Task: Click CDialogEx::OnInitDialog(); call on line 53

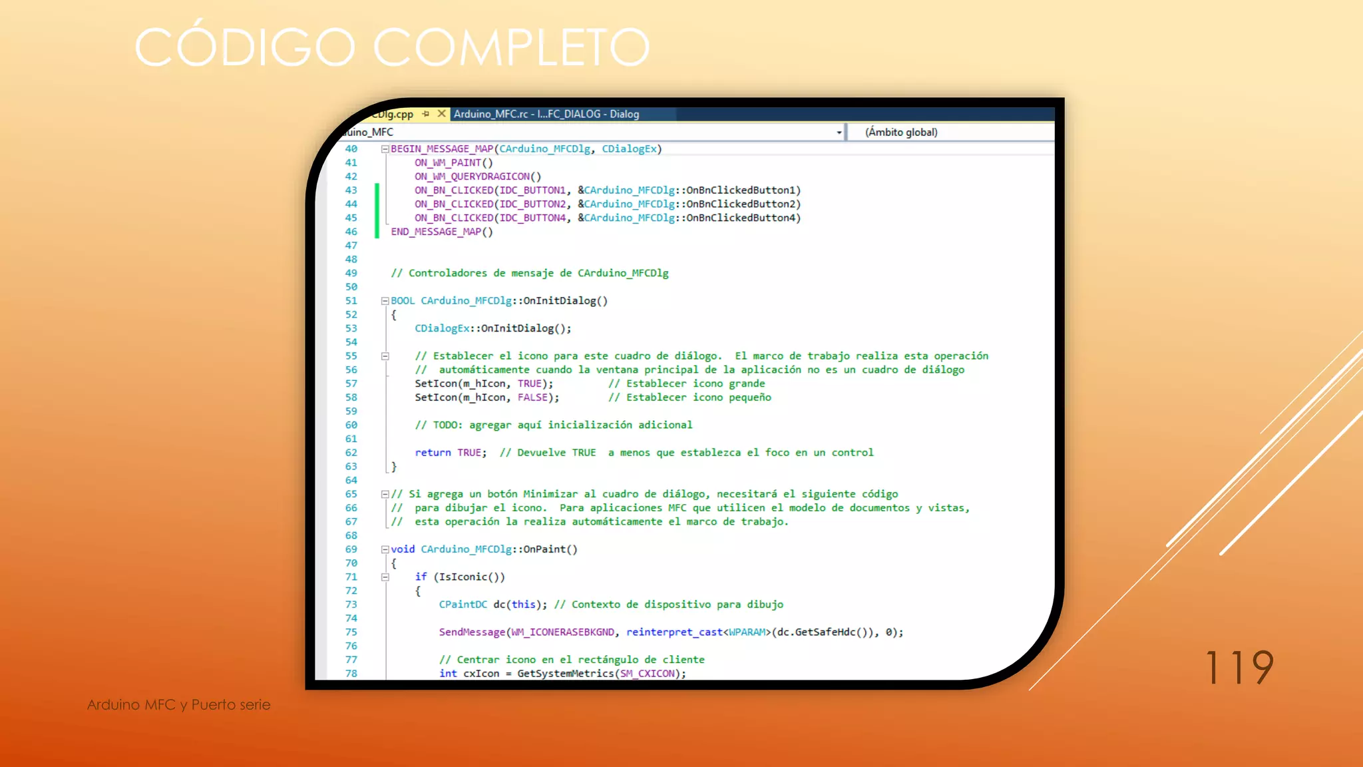Action: tap(493, 328)
